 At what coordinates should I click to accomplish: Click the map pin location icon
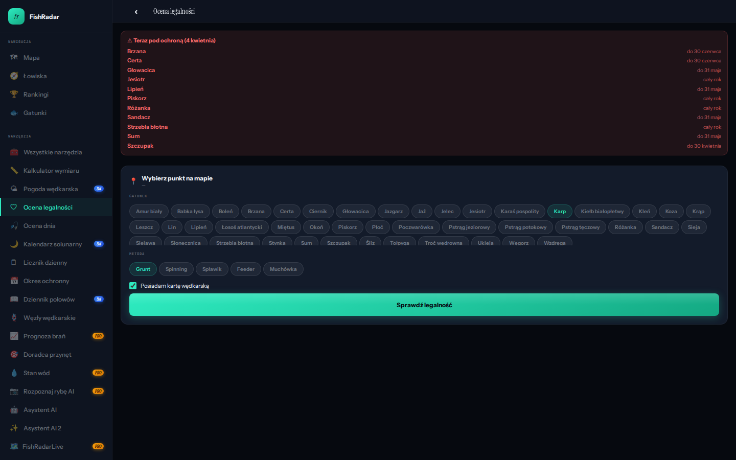point(133,180)
